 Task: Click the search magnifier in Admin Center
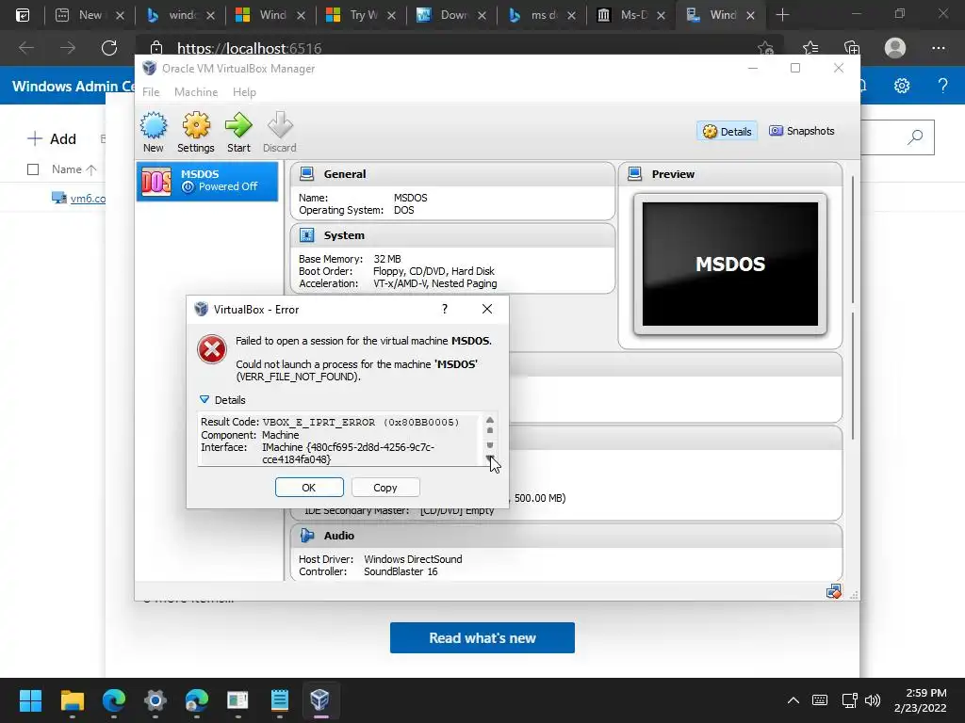point(915,137)
